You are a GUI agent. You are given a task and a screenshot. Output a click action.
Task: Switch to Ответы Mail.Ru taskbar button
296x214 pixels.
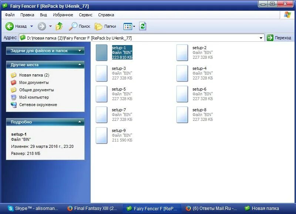click(211, 208)
